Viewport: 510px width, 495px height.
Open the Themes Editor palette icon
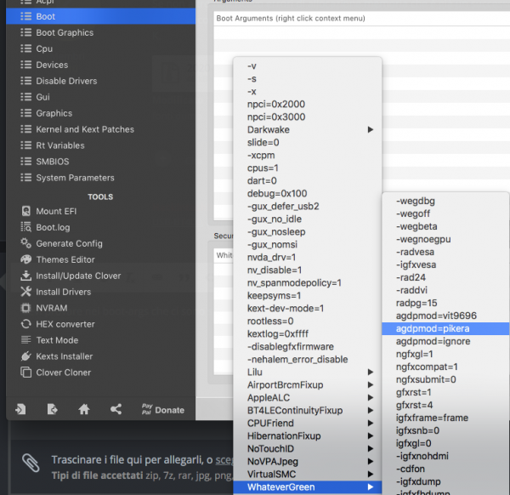26,259
